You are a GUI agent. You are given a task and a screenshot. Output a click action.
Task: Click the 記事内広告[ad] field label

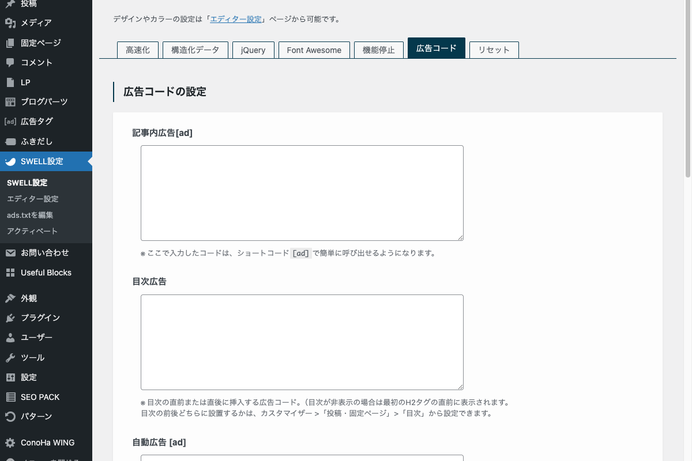(163, 133)
